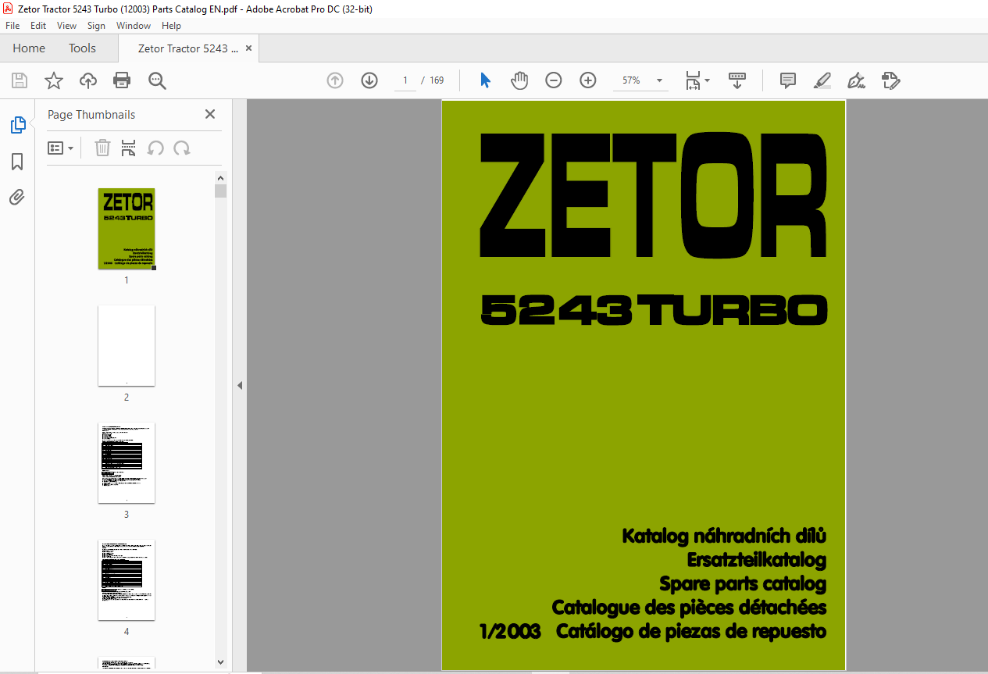
Task: Click 'Ersatzteilkatalog' text on cover
Action: (x=757, y=560)
